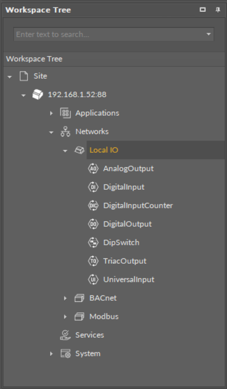Select the Site tree item

pyautogui.click(x=40, y=76)
